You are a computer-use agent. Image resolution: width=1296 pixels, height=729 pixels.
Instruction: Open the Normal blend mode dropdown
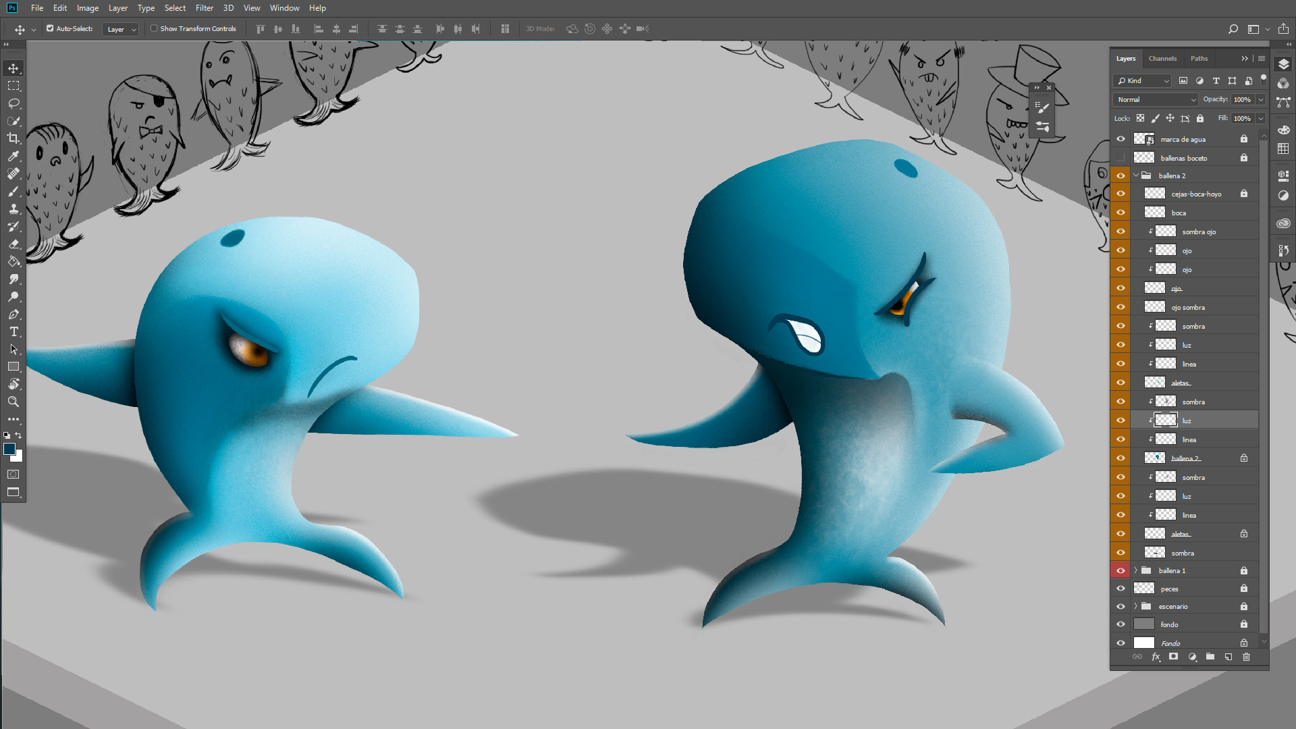(1156, 99)
